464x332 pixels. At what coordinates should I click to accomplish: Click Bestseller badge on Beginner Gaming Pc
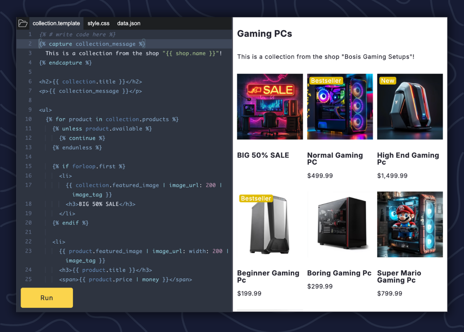pos(256,198)
